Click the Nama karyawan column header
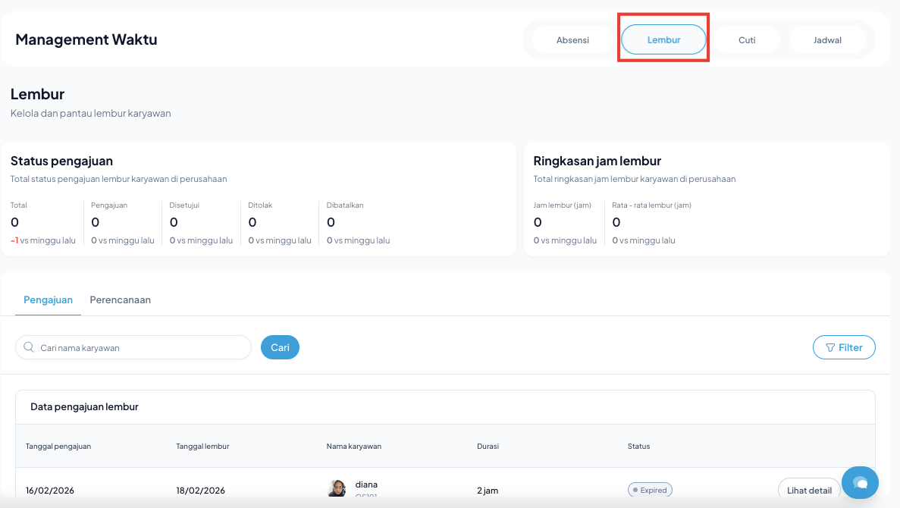 coord(354,447)
